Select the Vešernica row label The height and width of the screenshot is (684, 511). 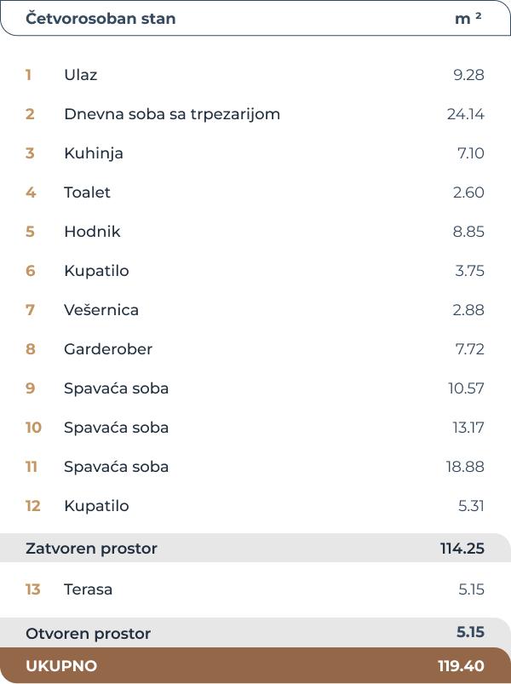[x=101, y=310]
